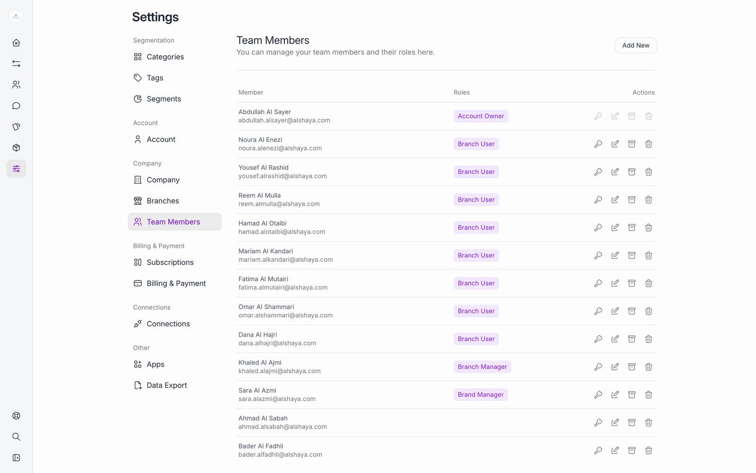Open the cards icon in left sidebar
Screen dimensions: 756x473
[16, 127]
